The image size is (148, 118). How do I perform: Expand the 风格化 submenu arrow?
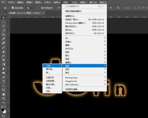pyautogui.click(x=105, y=41)
